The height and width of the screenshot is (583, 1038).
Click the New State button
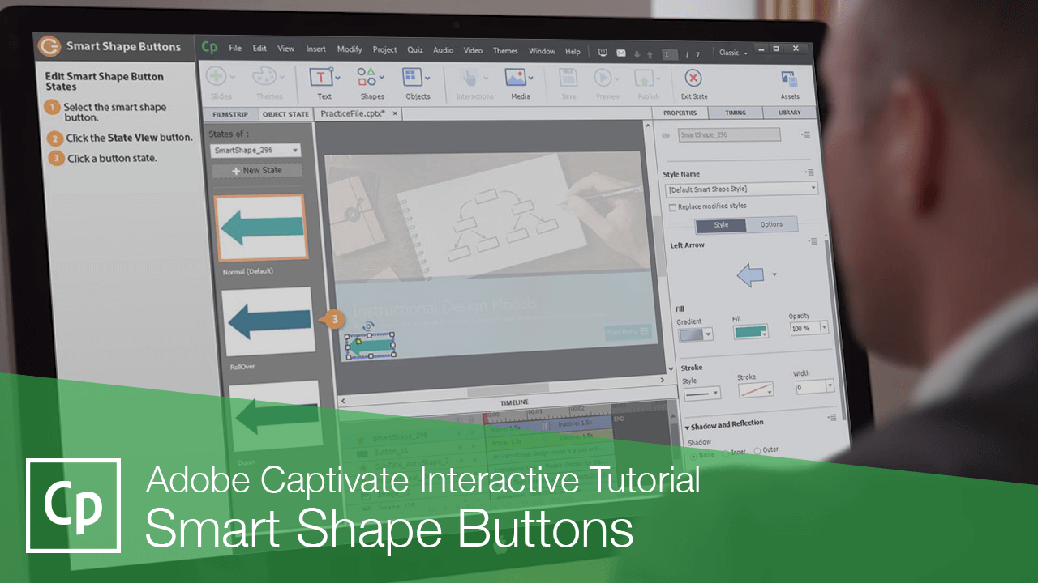click(x=257, y=169)
